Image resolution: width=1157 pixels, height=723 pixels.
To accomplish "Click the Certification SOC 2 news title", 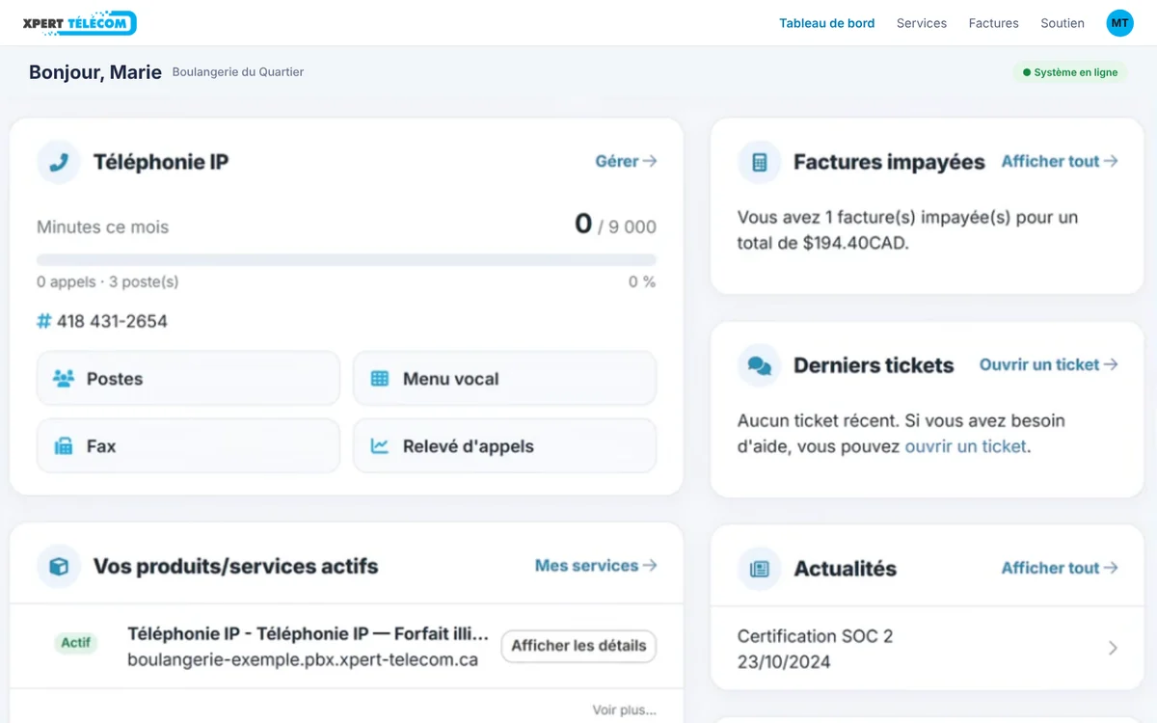I will (x=816, y=636).
